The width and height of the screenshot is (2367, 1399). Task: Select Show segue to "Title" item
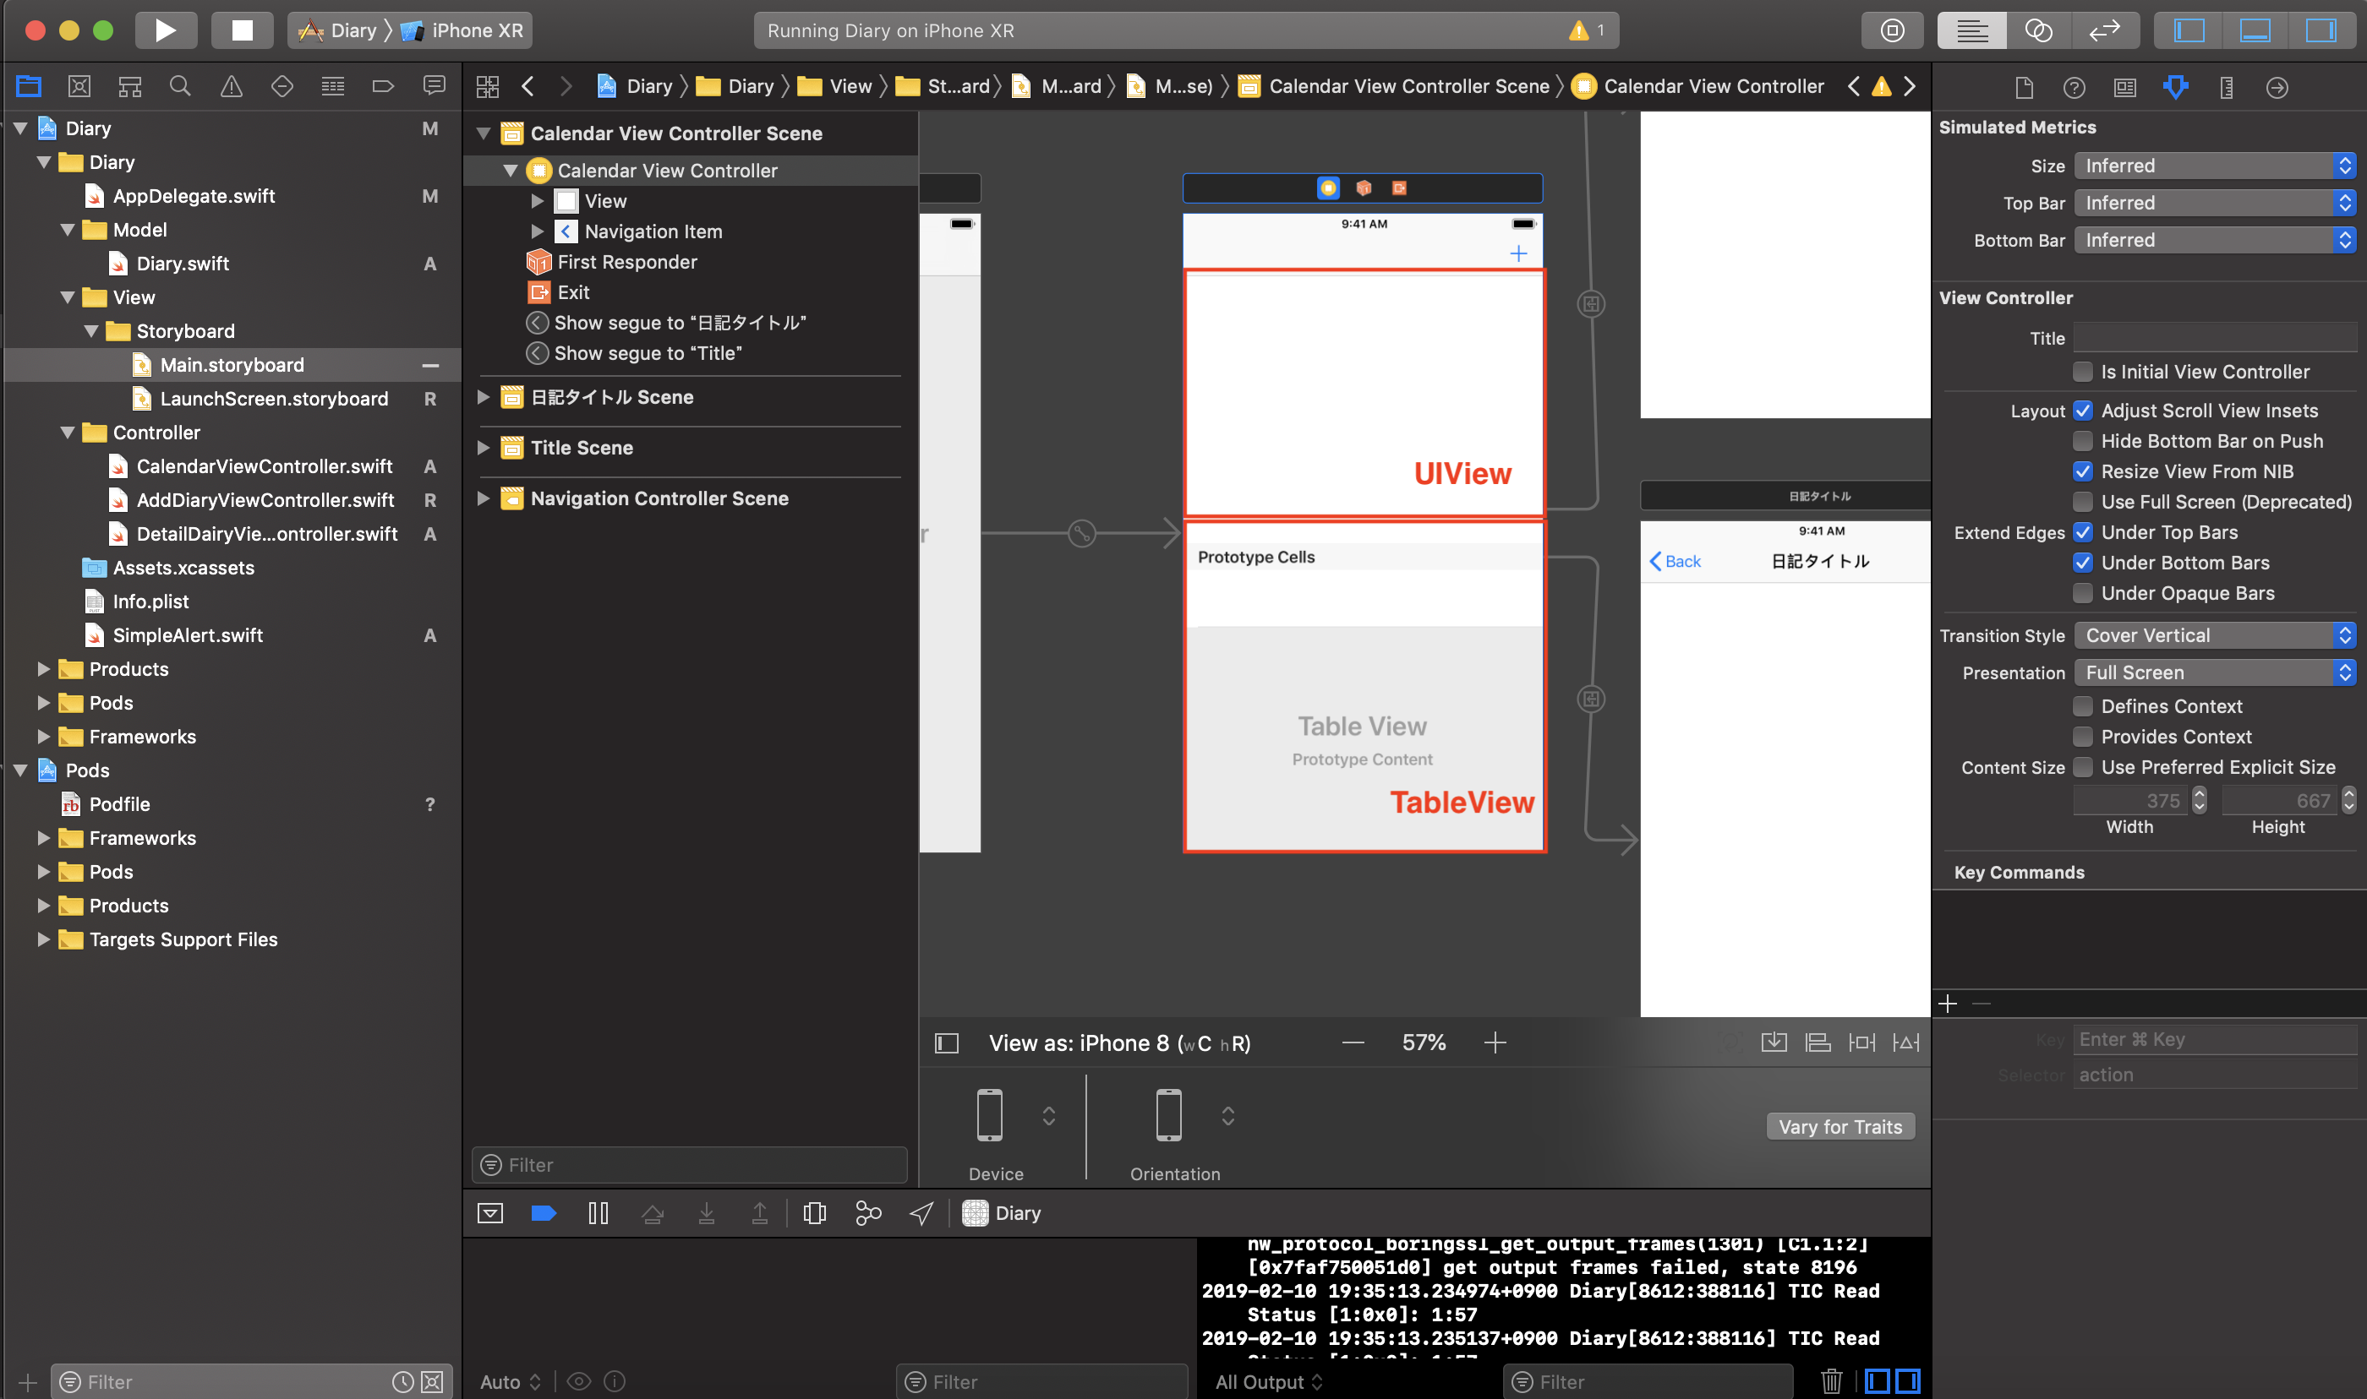[647, 352]
